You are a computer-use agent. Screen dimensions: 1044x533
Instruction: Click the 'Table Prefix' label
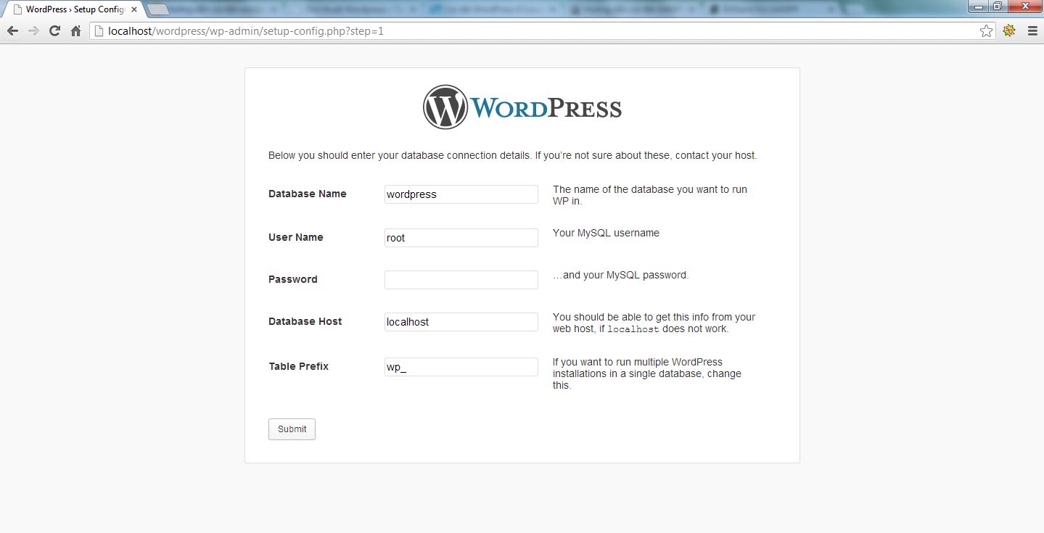pyautogui.click(x=299, y=366)
